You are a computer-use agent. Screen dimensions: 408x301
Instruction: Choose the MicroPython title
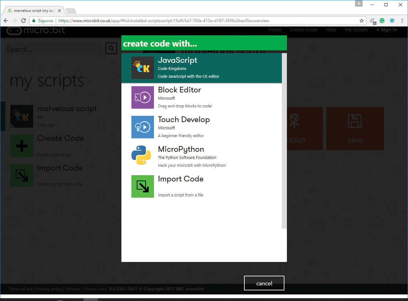181,149
